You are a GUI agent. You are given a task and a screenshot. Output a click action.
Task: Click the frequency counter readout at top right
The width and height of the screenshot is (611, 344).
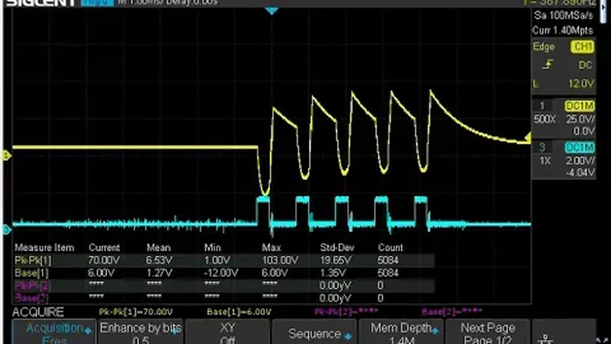click(559, 2)
